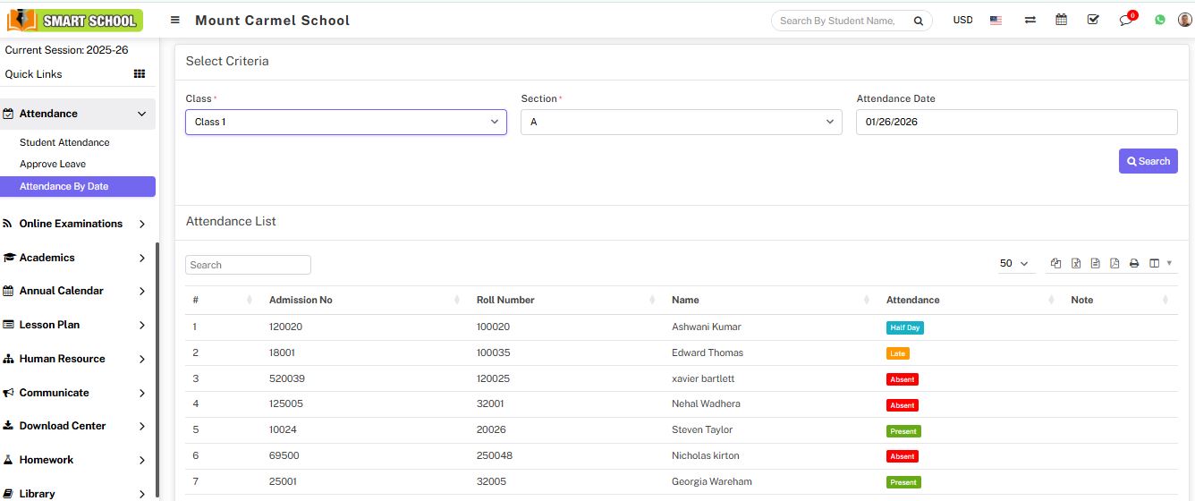Viewport: 1195px width, 501px height.
Task: Open the Section dropdown
Action: 681,122
